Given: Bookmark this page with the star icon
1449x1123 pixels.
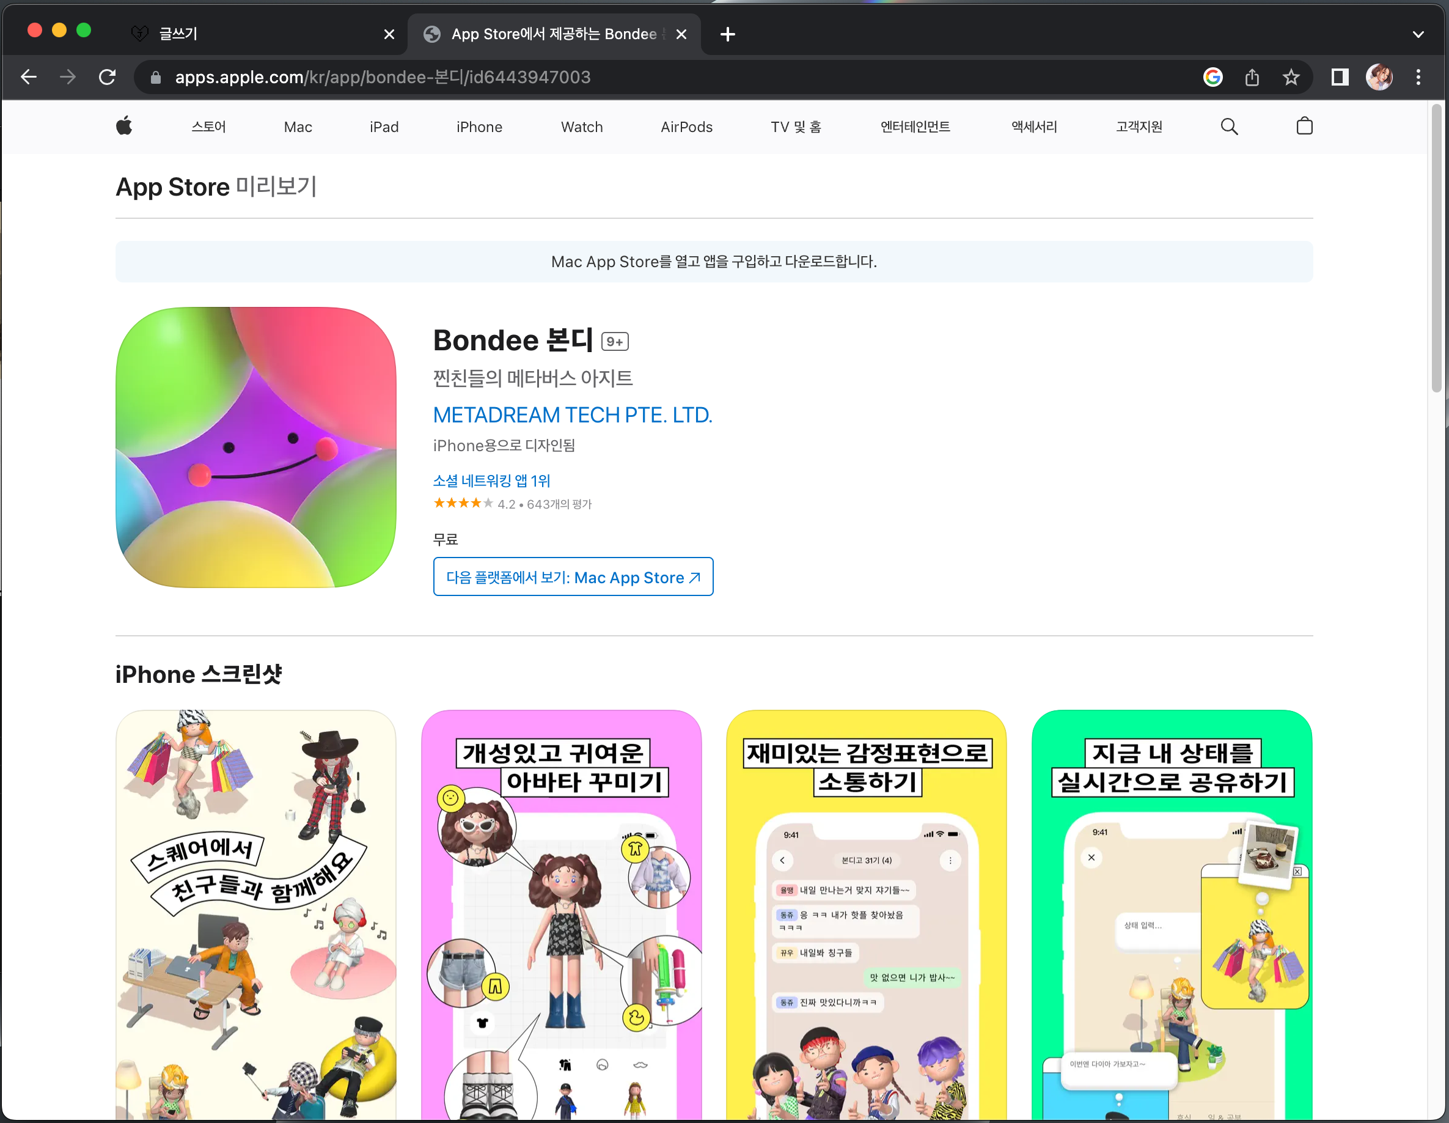Looking at the screenshot, I should point(1291,78).
